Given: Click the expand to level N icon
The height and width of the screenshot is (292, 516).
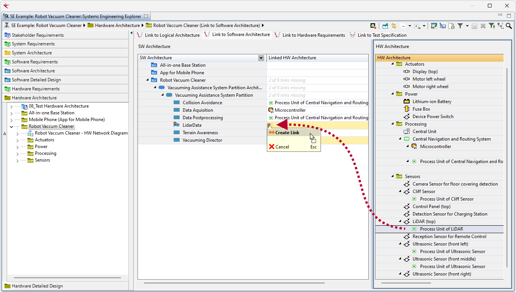Looking at the screenshot, I should point(417,26).
